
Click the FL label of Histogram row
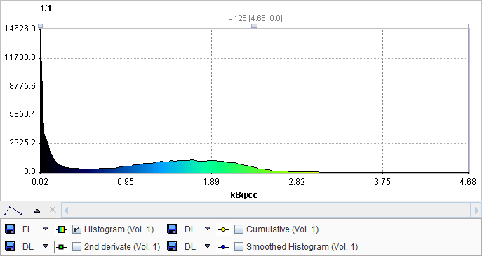pyautogui.click(x=27, y=229)
